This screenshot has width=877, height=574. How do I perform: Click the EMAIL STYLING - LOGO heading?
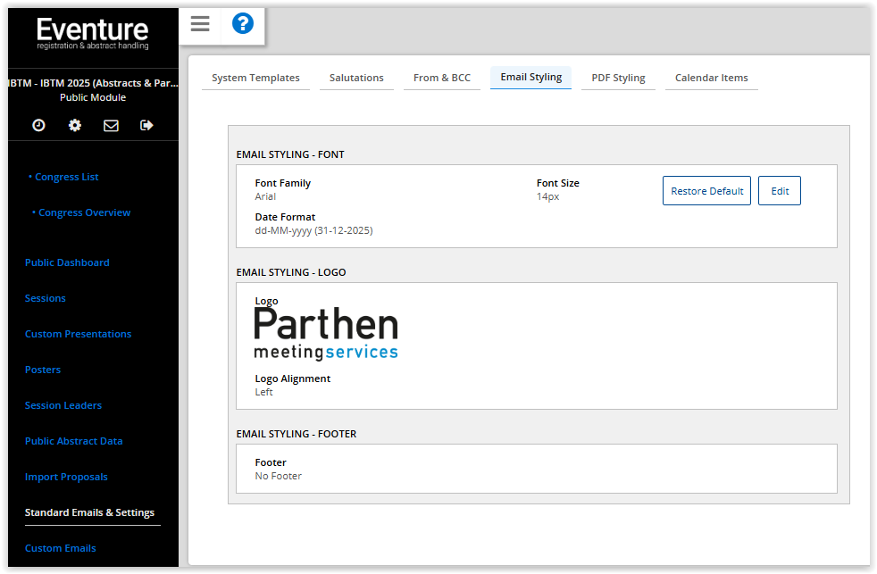point(291,273)
